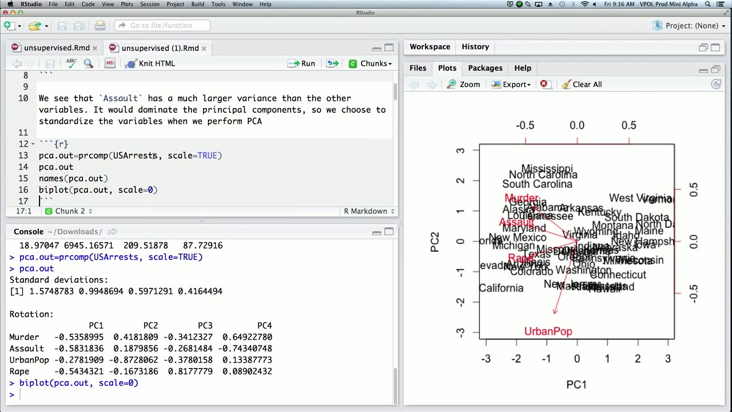
Task: Minimize the source editor pane
Action: tap(376, 48)
